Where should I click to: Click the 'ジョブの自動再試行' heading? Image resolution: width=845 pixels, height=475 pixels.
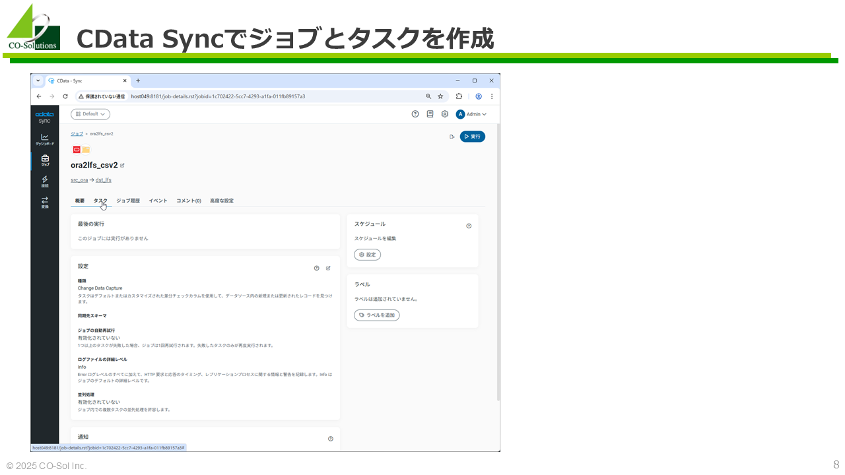[96, 330]
